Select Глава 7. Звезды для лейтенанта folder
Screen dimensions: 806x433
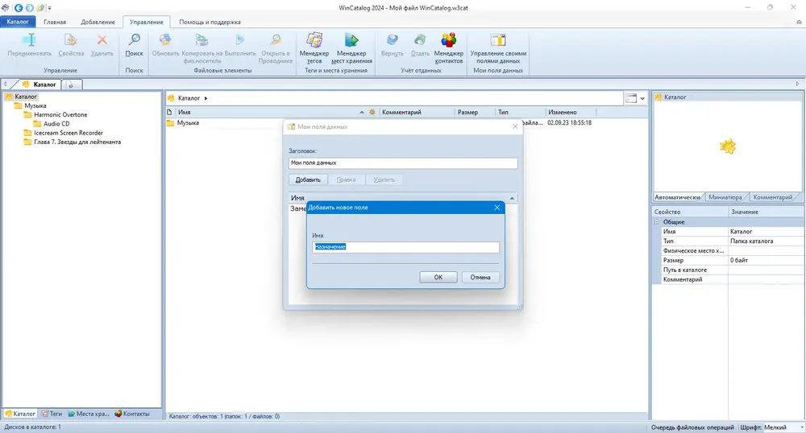(x=77, y=142)
